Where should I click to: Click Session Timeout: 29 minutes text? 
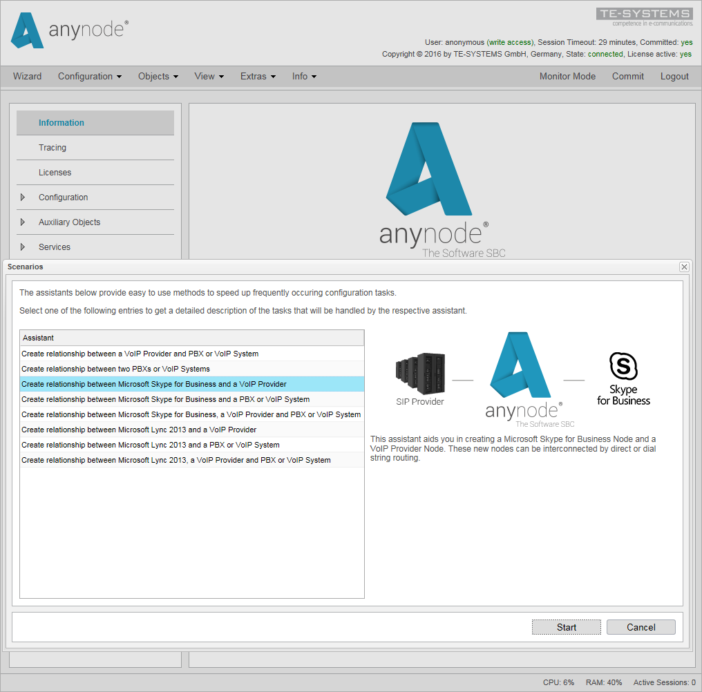tap(587, 42)
